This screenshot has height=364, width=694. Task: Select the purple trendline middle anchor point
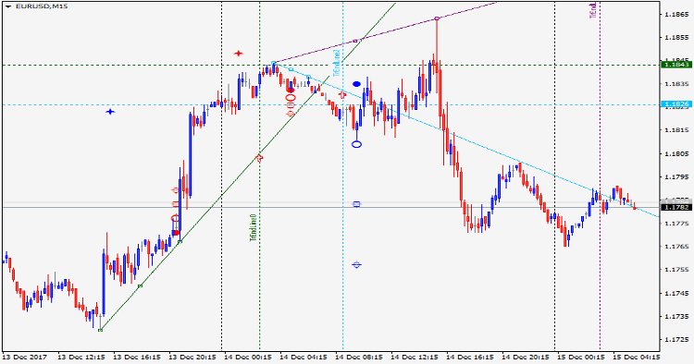click(x=355, y=41)
